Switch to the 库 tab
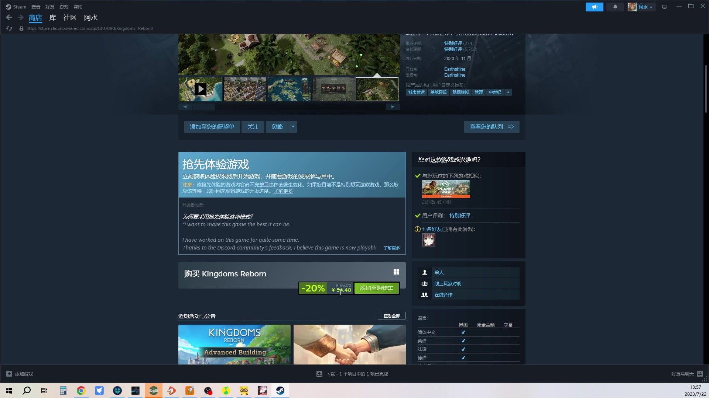The height and width of the screenshot is (398, 709). pos(53,18)
